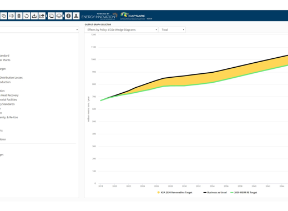This screenshot has width=288, height=211.
Task: Click the yellow KSA 2030 legend color dot
Action: tap(159, 193)
